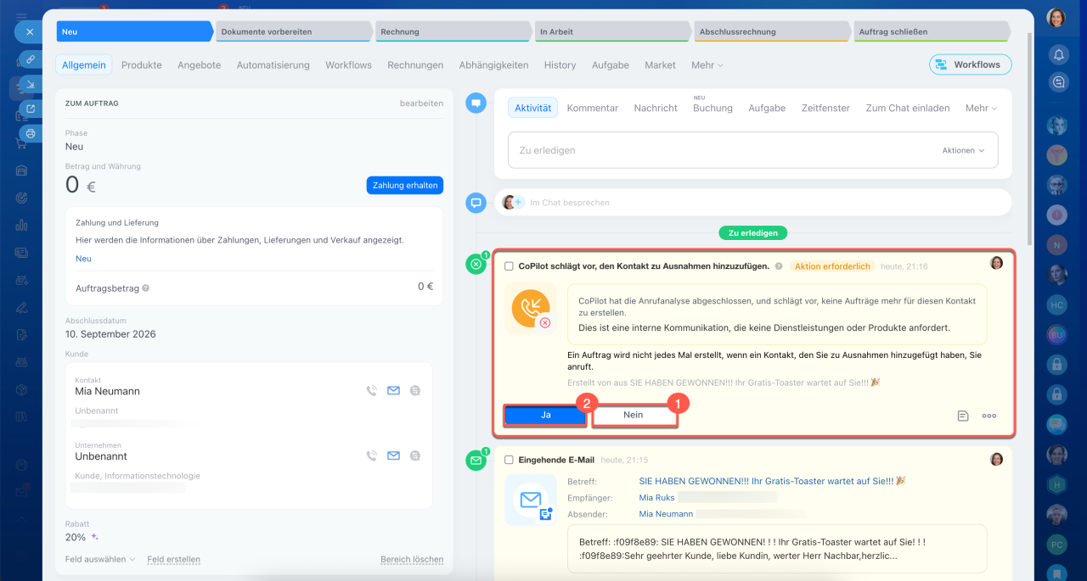1087x581 pixels.
Task: Expand the Aktionen dropdown
Action: [963, 150]
